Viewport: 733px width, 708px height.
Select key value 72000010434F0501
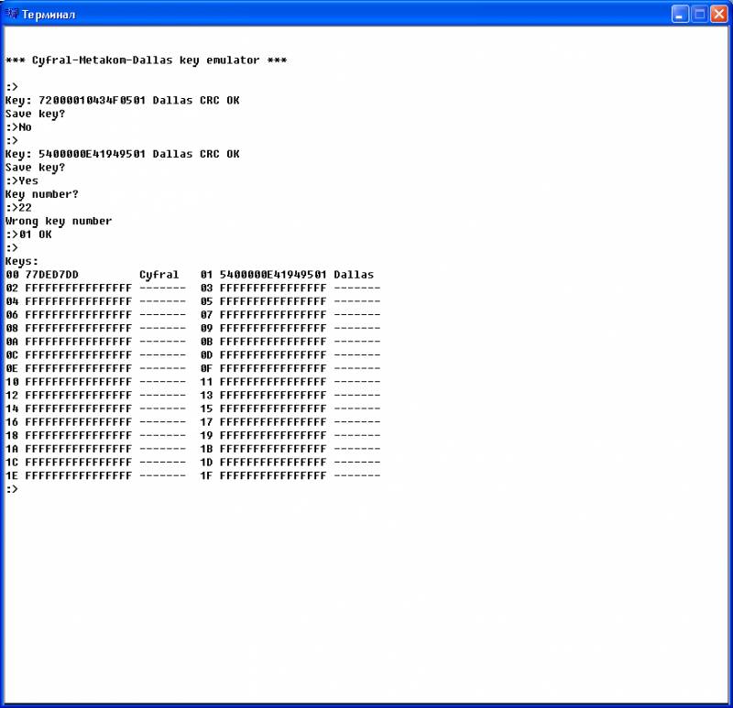92,100
